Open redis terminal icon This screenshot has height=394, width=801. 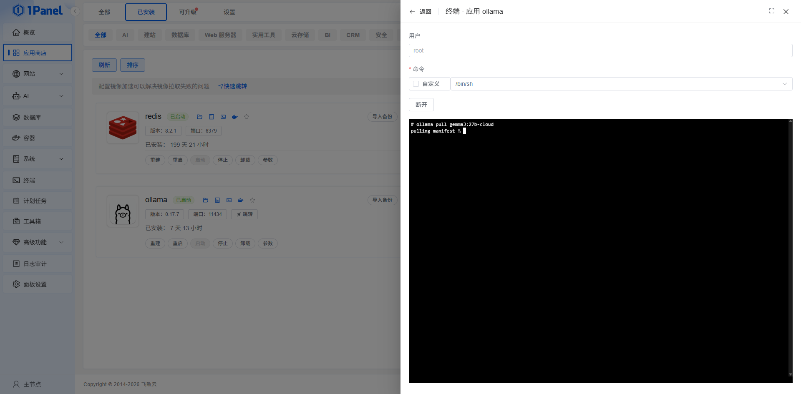(x=223, y=117)
